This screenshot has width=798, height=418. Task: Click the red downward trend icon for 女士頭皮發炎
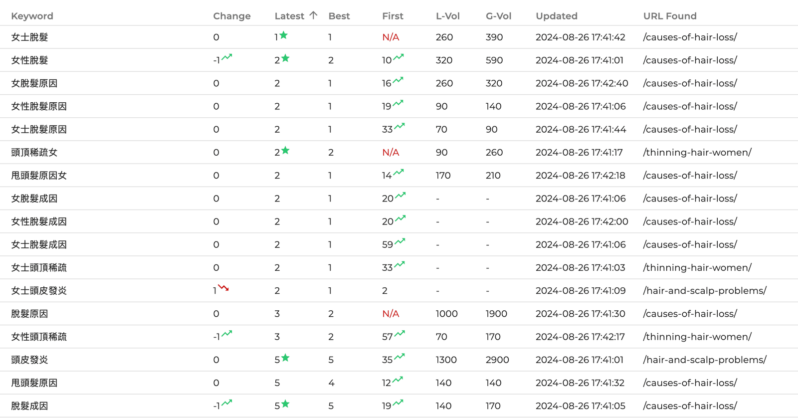pyautogui.click(x=223, y=288)
